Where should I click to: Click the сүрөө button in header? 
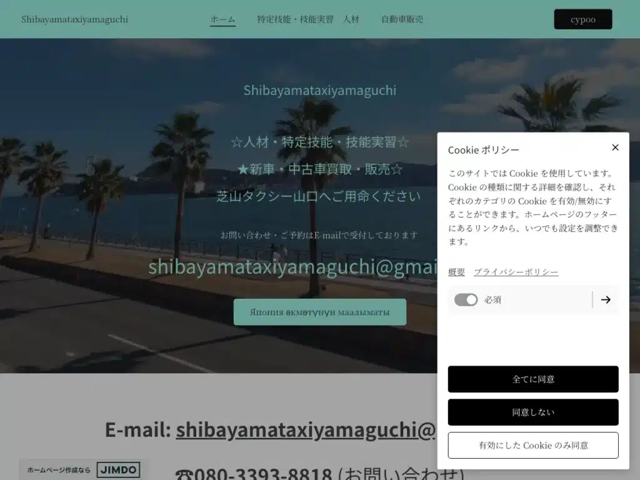click(583, 19)
